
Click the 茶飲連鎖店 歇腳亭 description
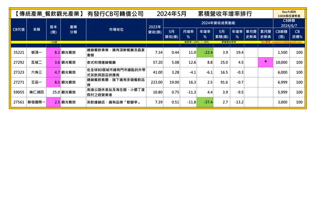113,102
